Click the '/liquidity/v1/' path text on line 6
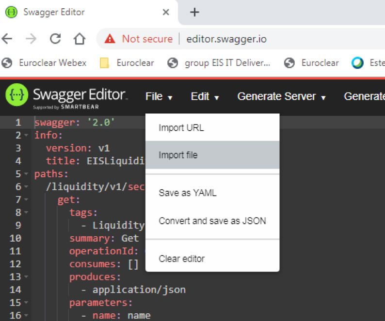Viewport: 385px width, 321px height. (86, 187)
